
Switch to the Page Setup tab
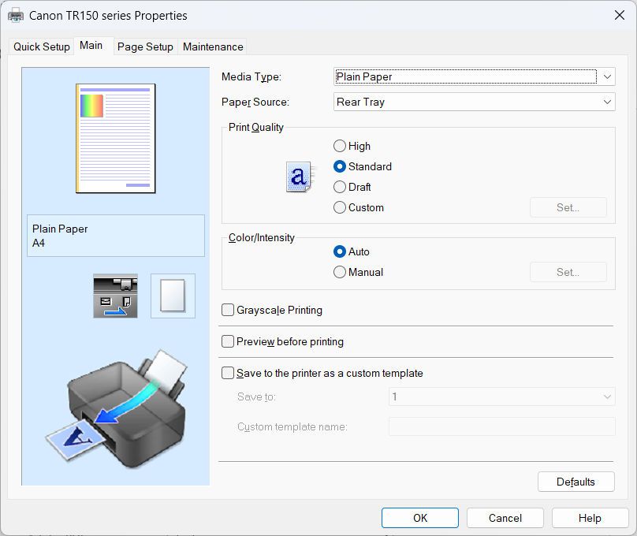coord(145,47)
